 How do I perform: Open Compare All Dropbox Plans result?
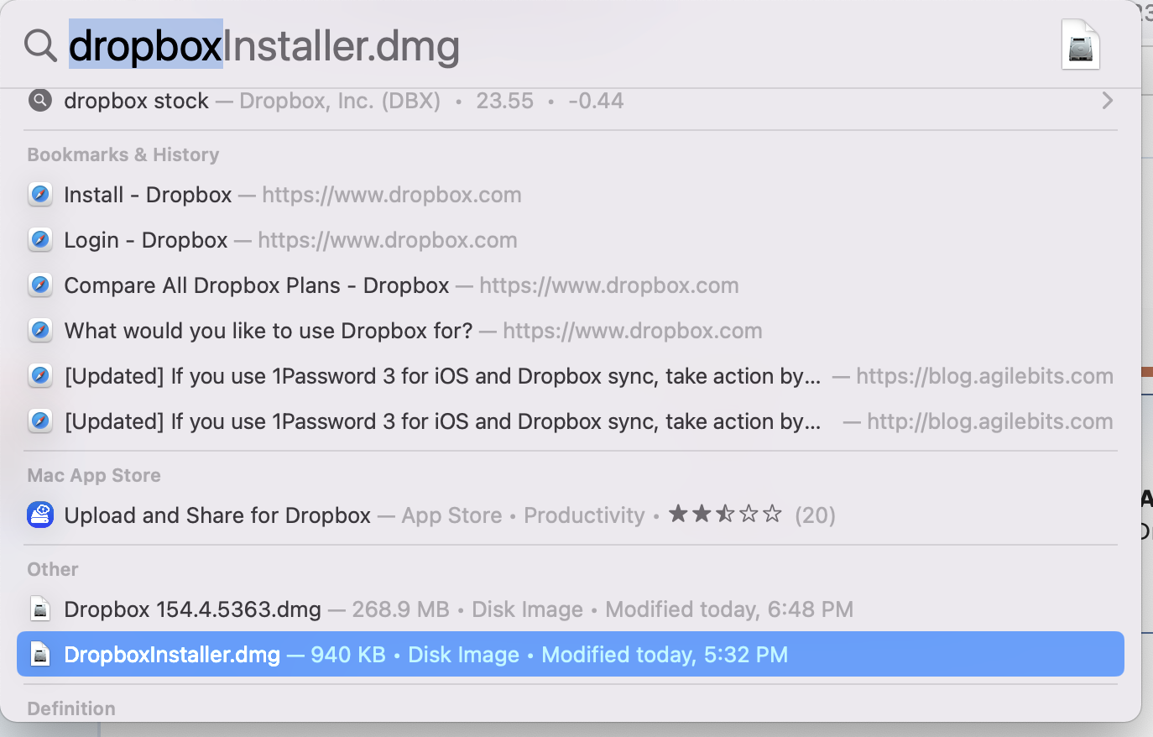(571, 285)
